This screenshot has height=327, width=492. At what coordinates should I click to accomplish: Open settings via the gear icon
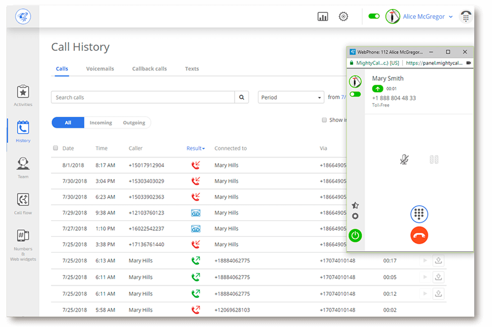343,16
